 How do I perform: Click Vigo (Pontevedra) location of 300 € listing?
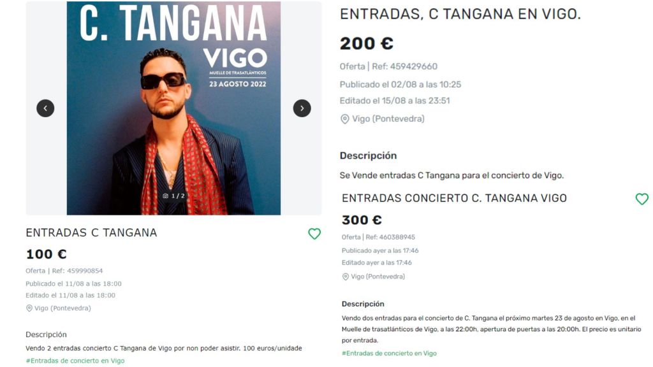(378, 277)
